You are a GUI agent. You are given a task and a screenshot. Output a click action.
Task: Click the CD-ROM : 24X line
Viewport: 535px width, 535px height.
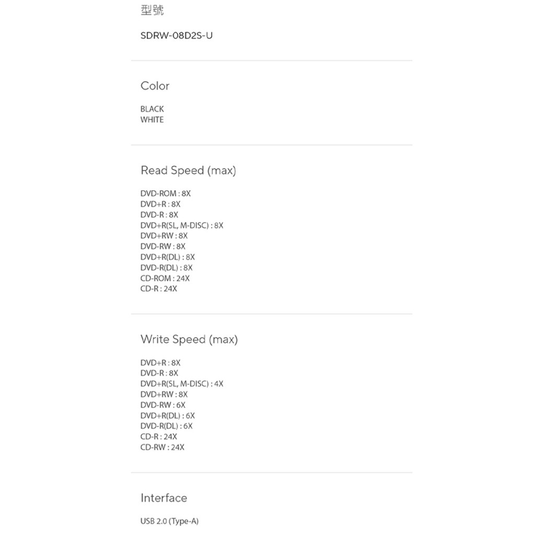click(165, 278)
